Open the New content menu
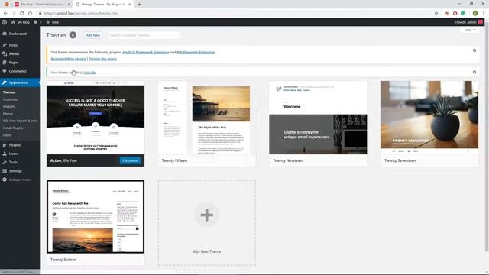Screen dimensions: 489x275 [x=53, y=22]
